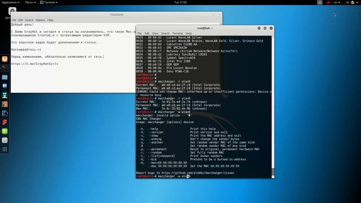Open File menu in the text editor
Screen dimensions: 361x203
click(x=14, y=20)
